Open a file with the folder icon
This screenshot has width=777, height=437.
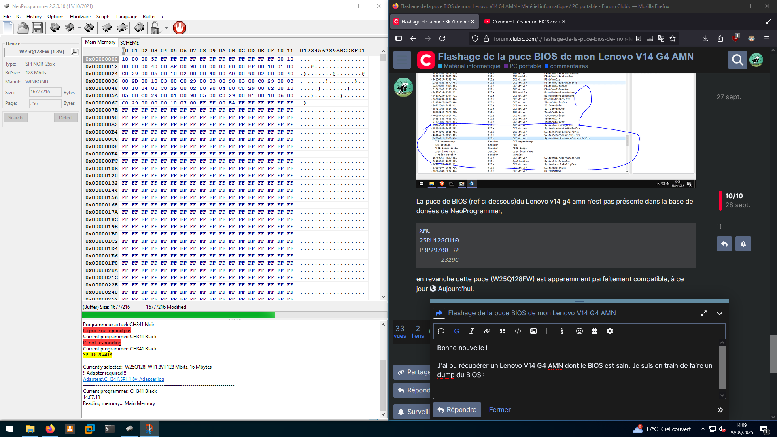(23, 28)
